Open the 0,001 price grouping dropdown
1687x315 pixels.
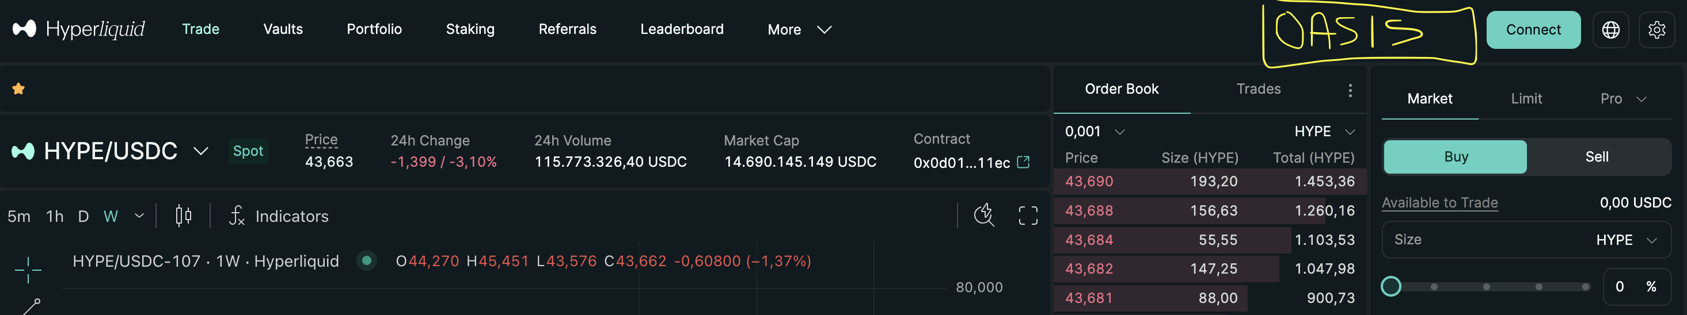1095,132
